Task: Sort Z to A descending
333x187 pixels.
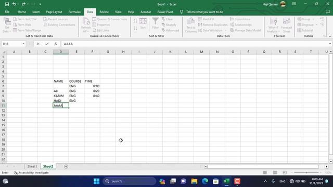Action: 135,28
